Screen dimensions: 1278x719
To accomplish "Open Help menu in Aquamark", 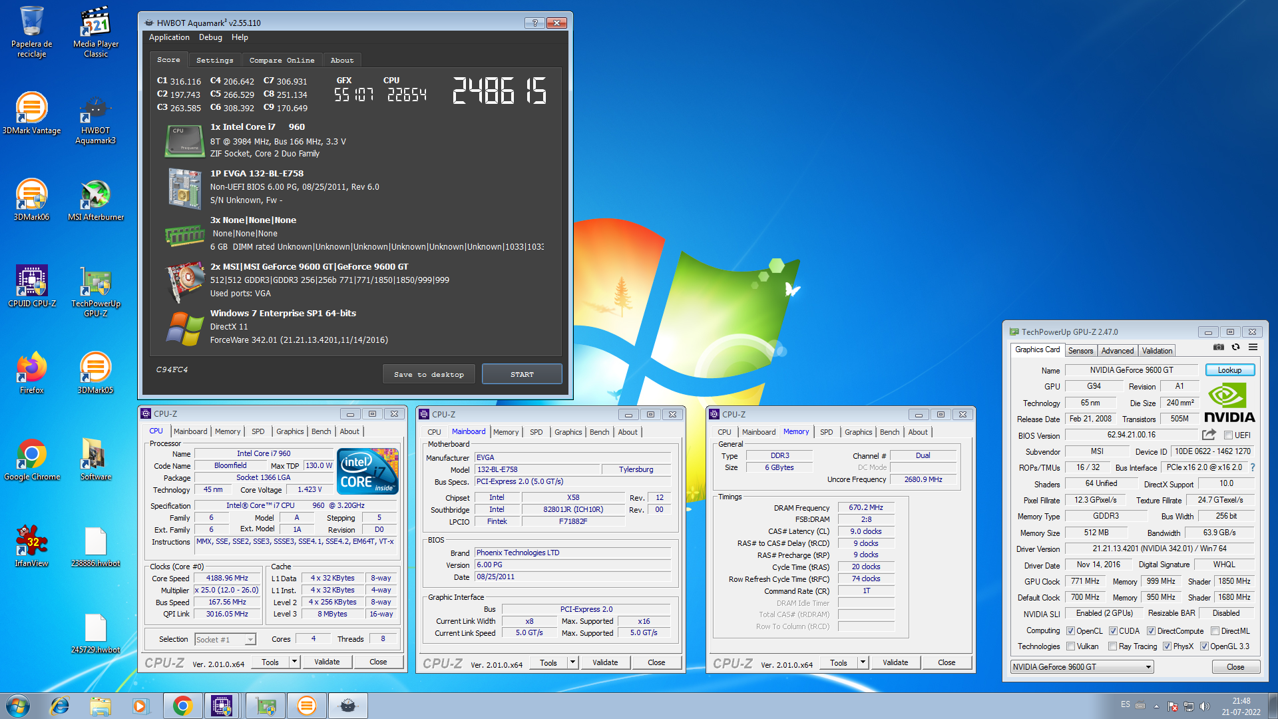I will [240, 37].
